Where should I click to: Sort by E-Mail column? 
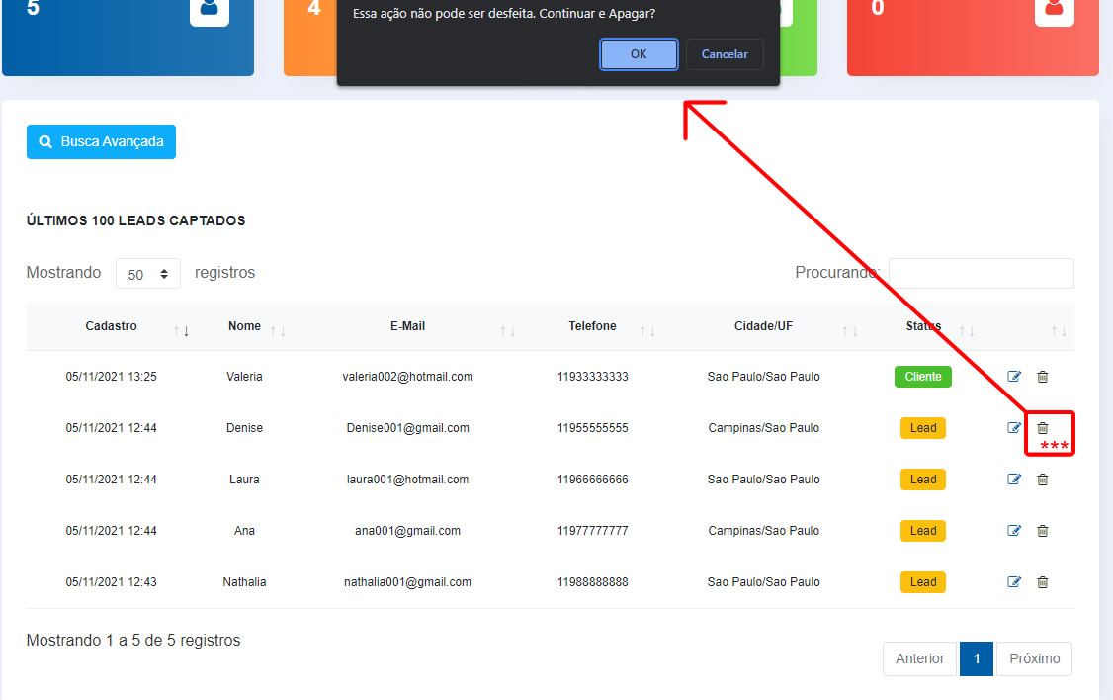coord(407,326)
